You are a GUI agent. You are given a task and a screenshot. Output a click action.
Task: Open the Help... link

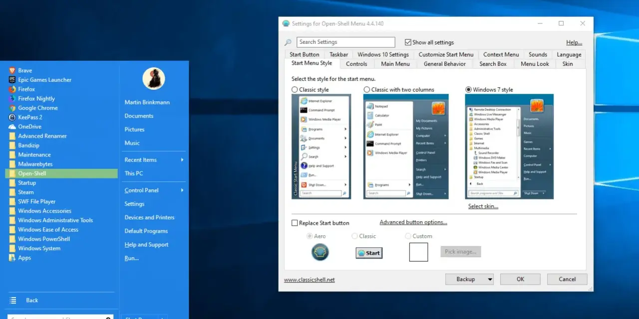pos(574,42)
